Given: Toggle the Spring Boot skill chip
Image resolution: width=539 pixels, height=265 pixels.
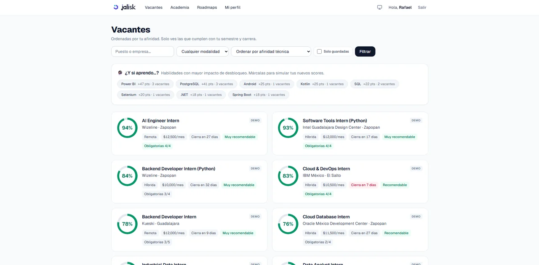Looking at the screenshot, I should coord(259,95).
